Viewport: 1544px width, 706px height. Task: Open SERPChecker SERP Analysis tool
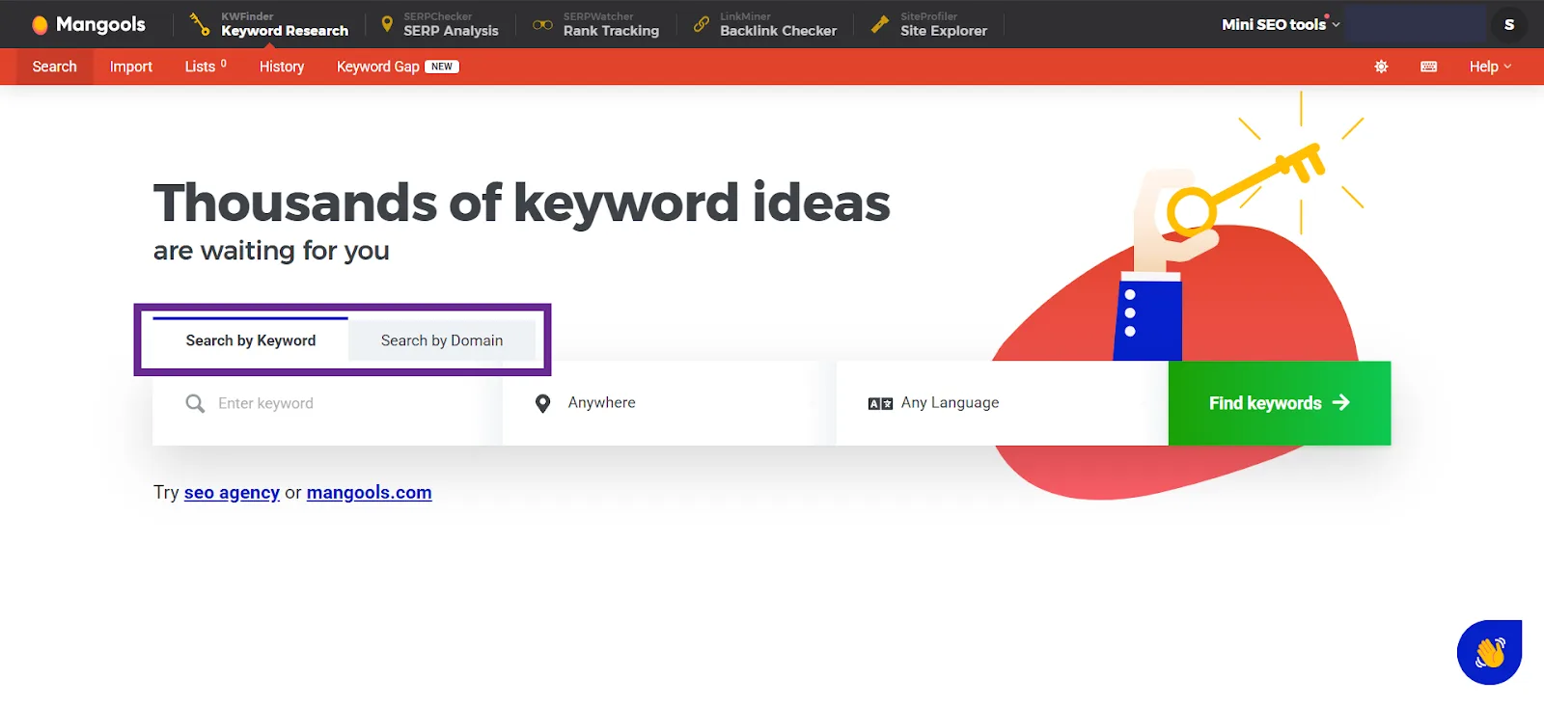point(440,24)
